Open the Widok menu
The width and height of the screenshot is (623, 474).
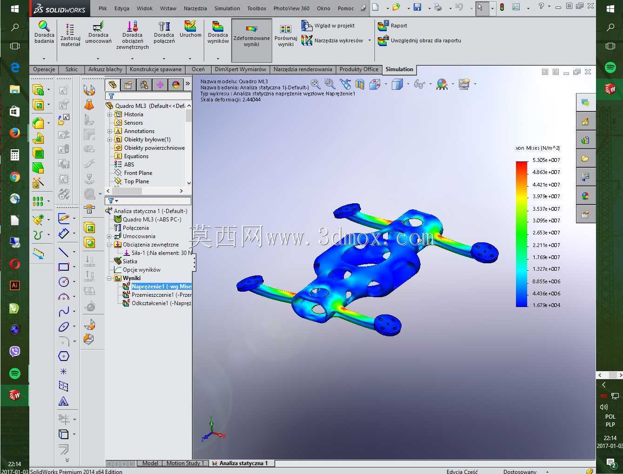[145, 8]
